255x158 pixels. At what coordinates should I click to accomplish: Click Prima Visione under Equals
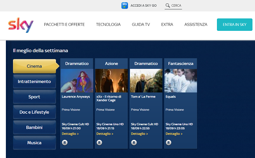click(x=175, y=110)
